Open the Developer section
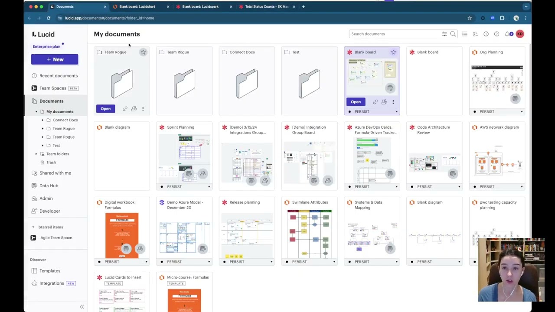The width and height of the screenshot is (555, 312). click(49, 211)
